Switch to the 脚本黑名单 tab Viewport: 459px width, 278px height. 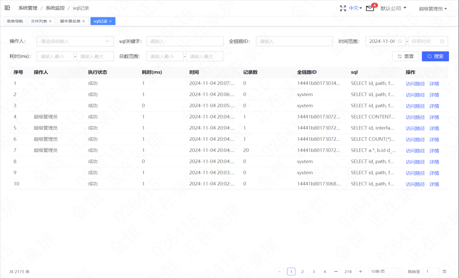(x=70, y=21)
